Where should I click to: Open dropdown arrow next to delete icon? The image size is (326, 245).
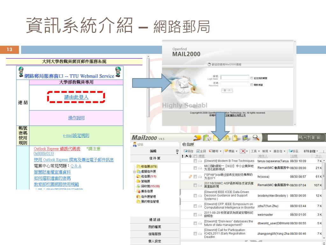(247, 151)
